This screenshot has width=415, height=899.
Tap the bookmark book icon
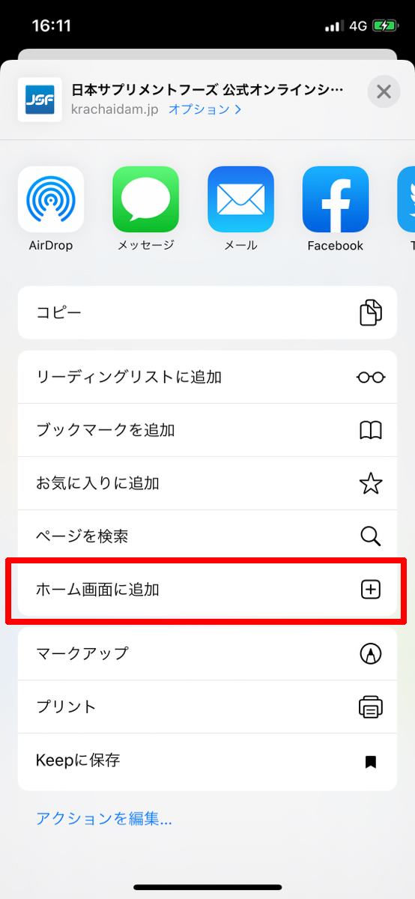[371, 430]
